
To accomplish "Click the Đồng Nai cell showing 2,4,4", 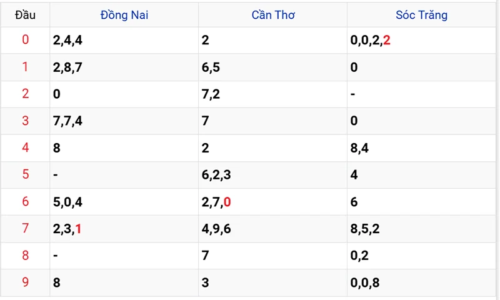I will [68, 41].
